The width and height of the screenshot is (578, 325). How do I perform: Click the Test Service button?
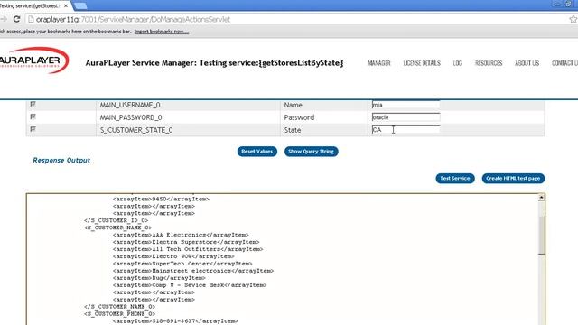(455, 179)
